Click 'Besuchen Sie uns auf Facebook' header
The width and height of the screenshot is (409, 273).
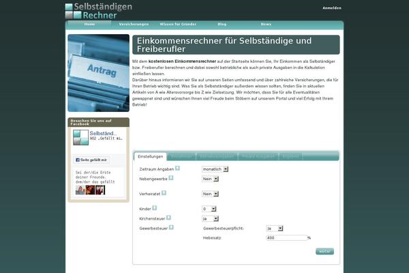(99, 122)
